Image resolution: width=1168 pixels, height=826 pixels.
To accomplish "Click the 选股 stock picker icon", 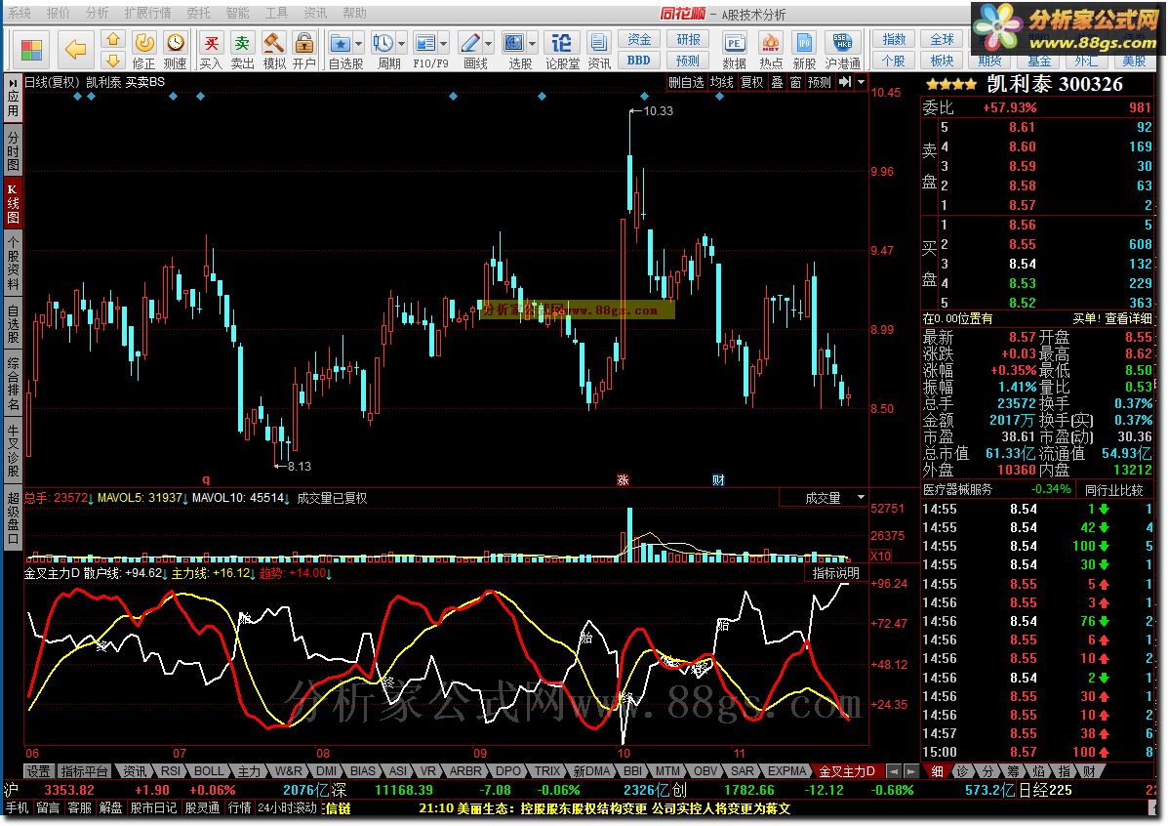I will [514, 43].
